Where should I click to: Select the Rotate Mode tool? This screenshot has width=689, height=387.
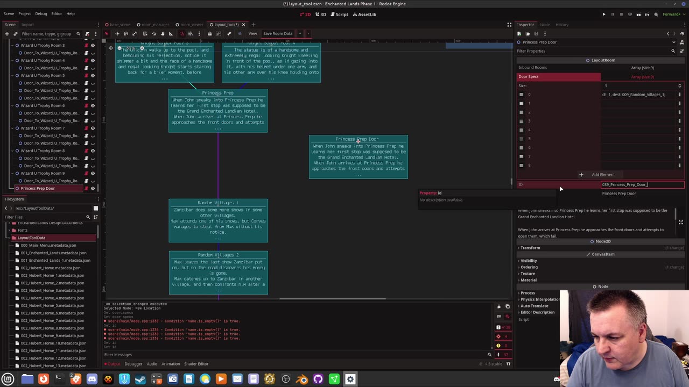(126, 33)
